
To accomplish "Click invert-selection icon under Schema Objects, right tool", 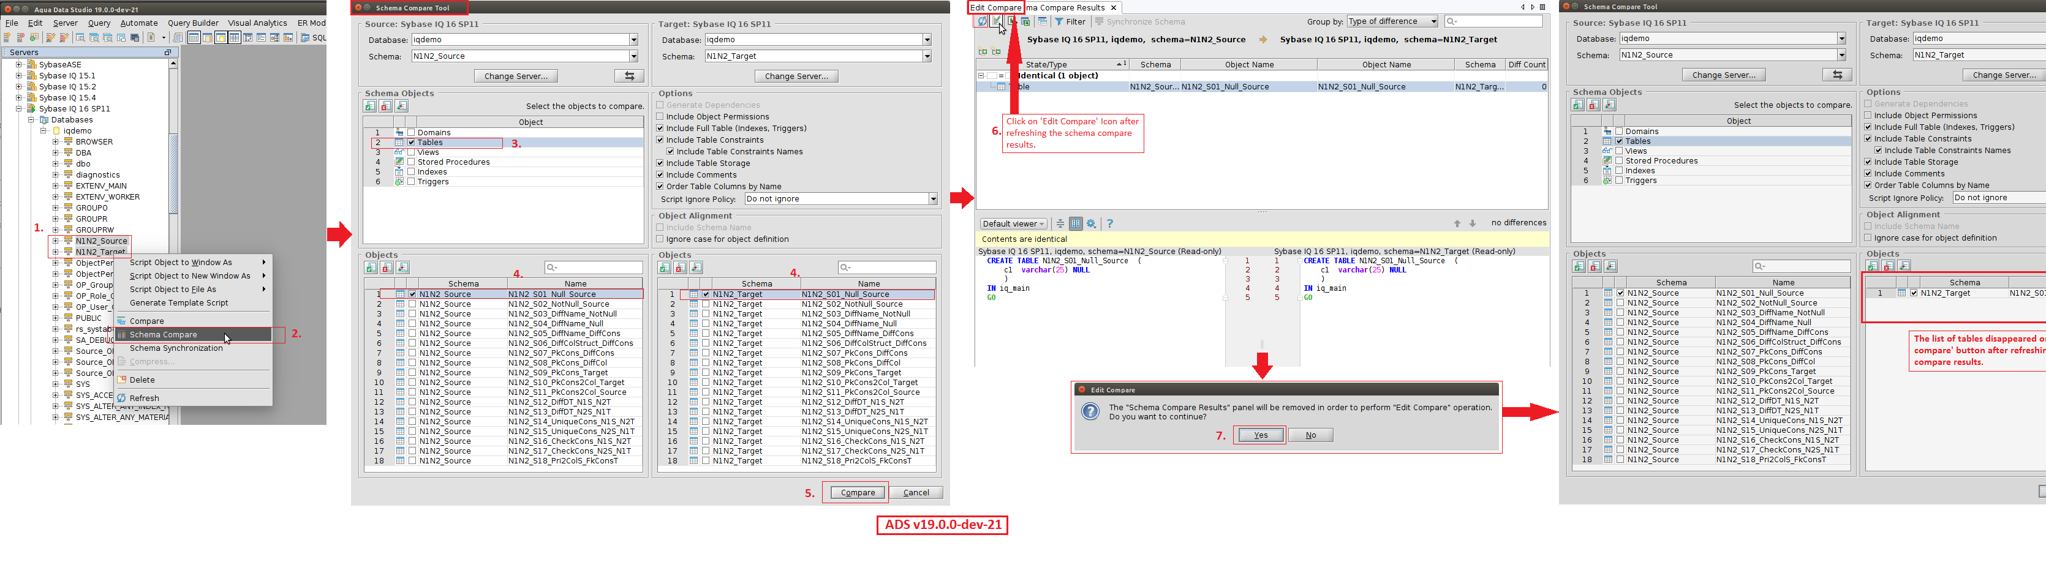I will click(1610, 105).
